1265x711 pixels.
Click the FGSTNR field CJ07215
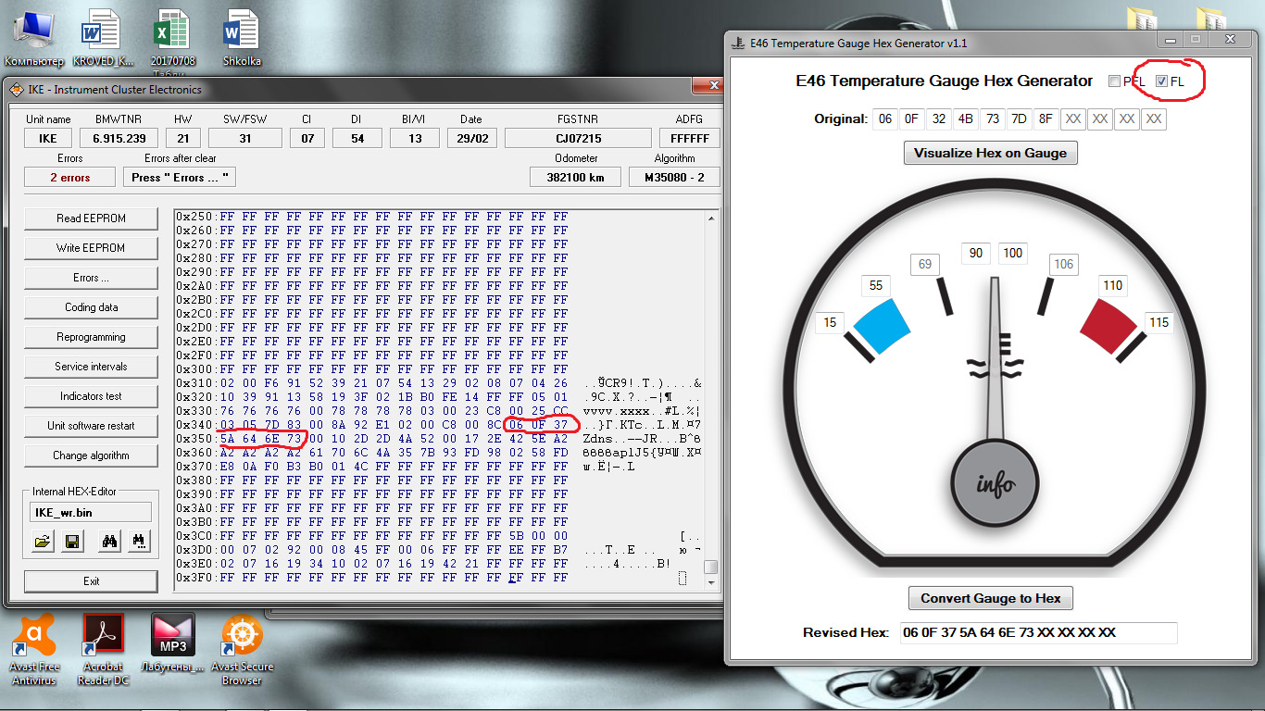578,138
